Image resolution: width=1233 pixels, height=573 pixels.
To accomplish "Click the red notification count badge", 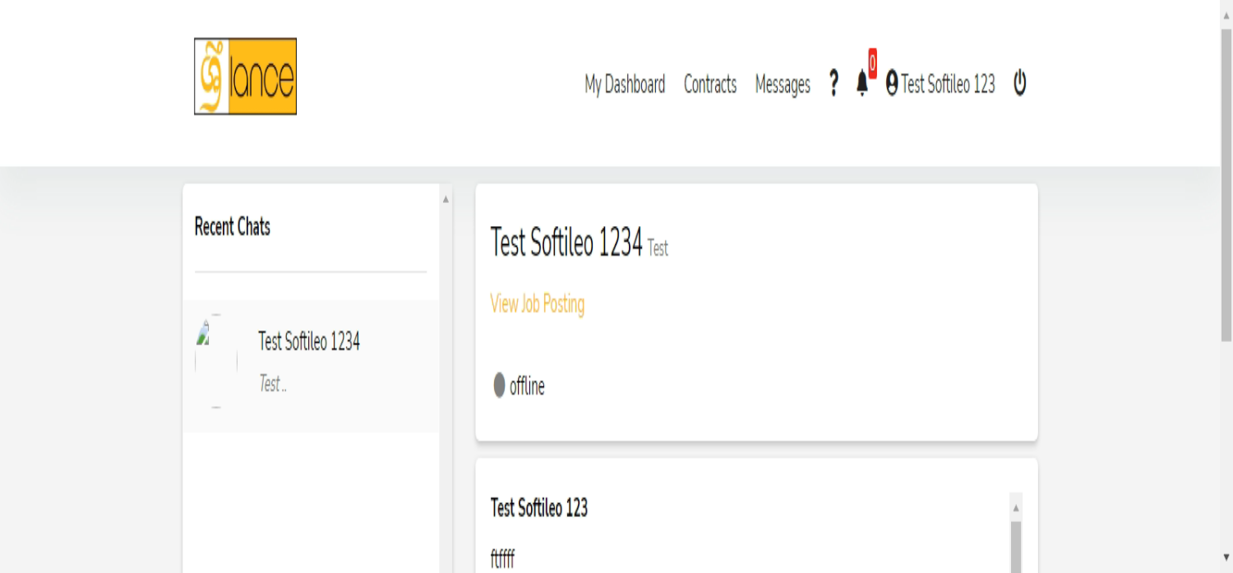I will pos(872,63).
